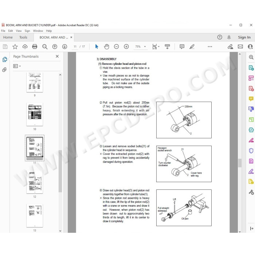
Task: Open Comment tool in right pane
Action: [x=251, y=99]
